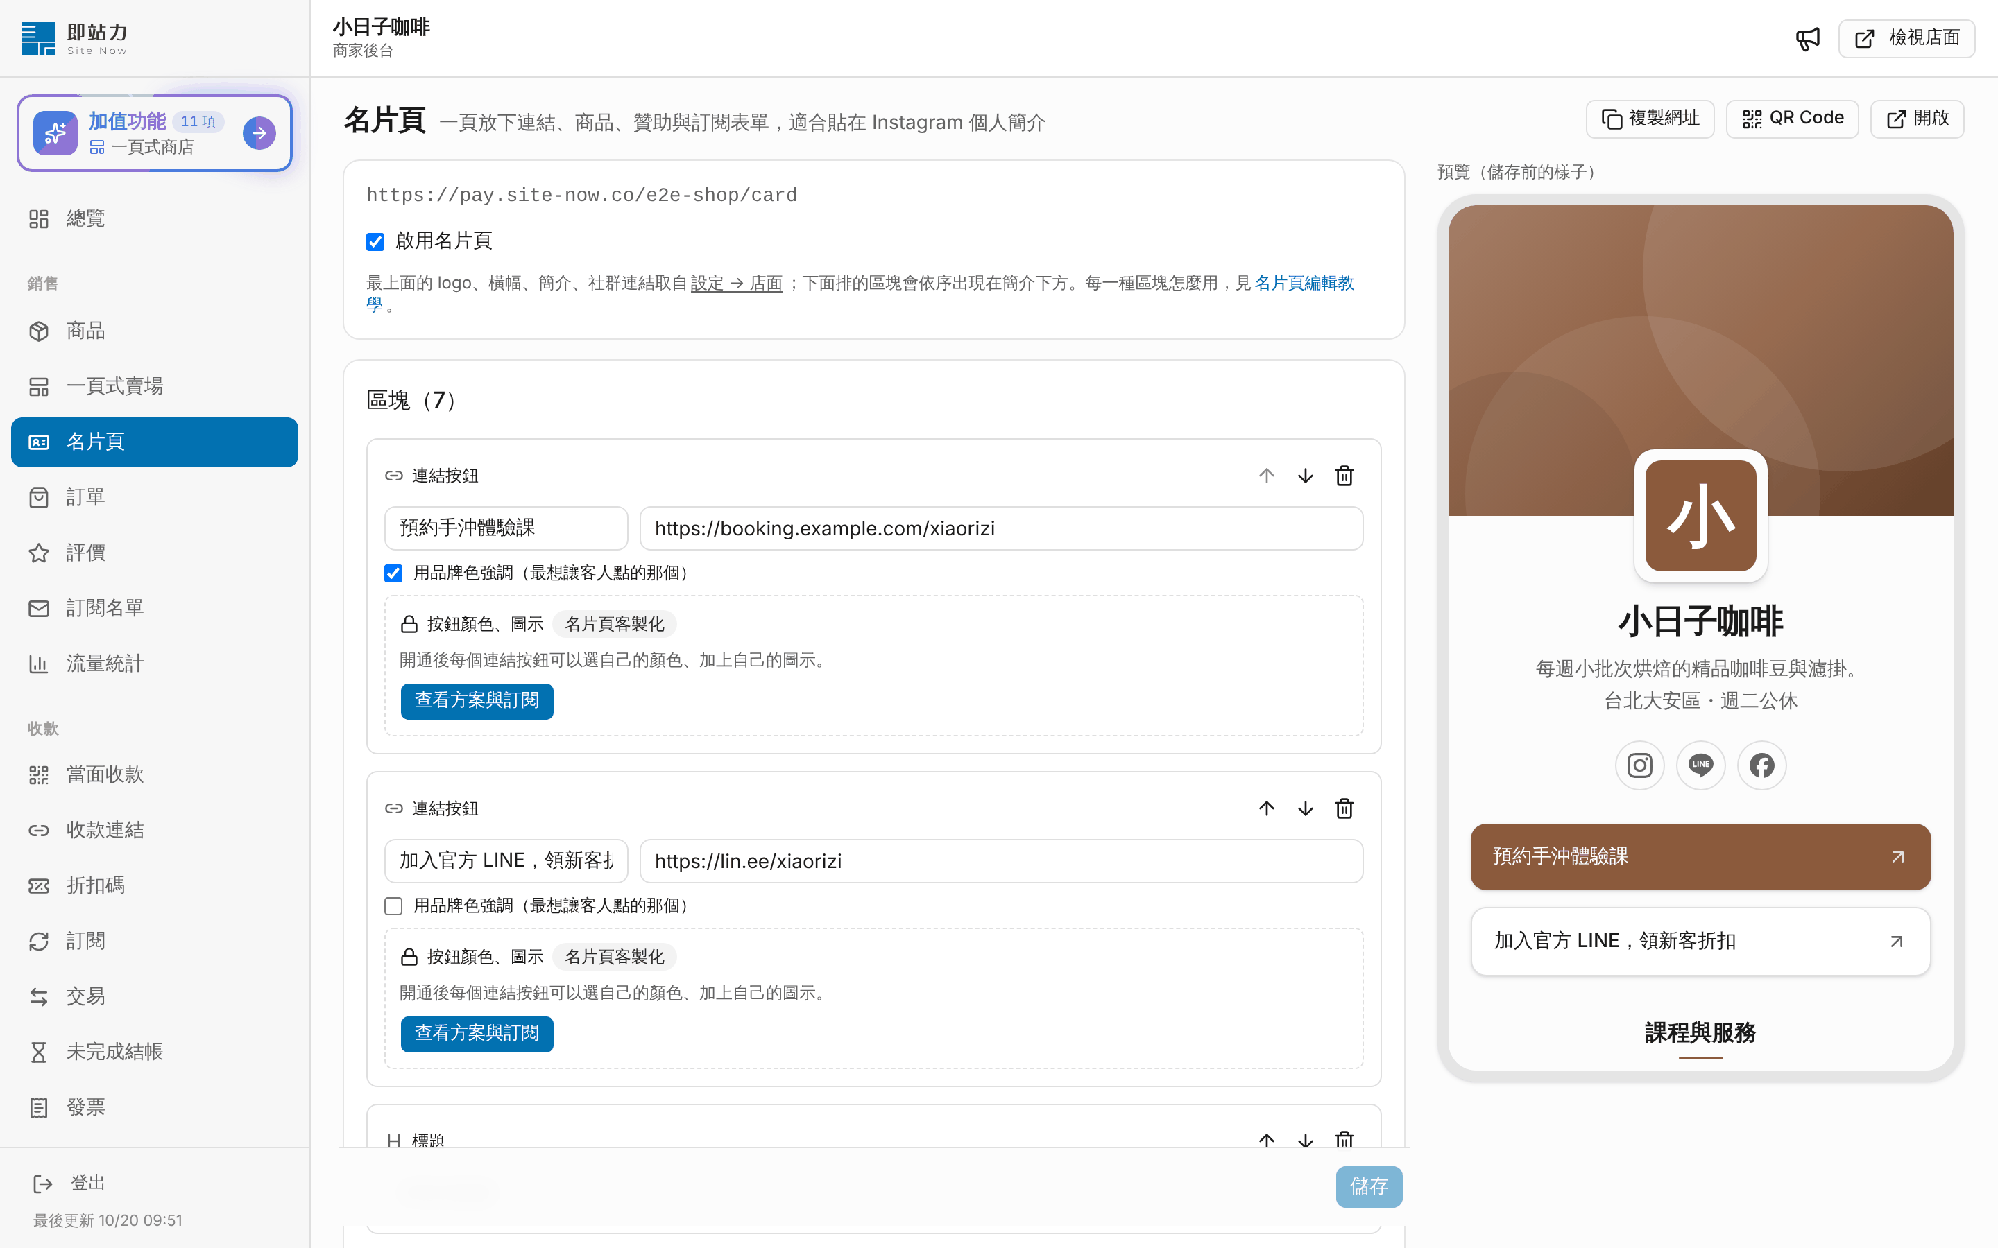Click the megaphone announcements icon

tap(1807, 38)
